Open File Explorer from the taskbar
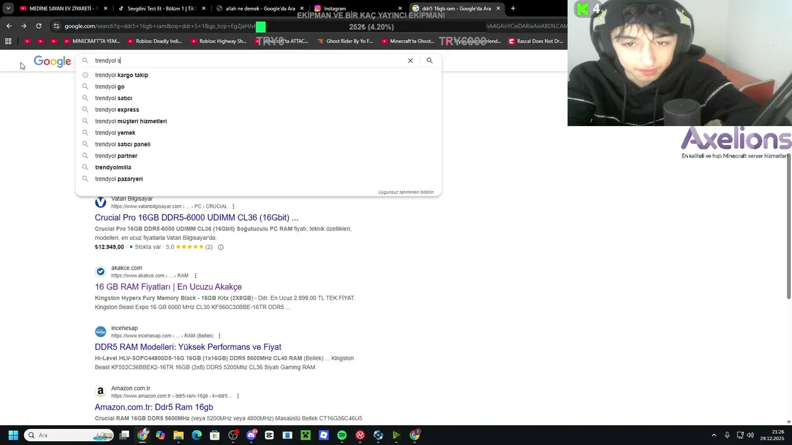Image resolution: width=792 pixels, height=445 pixels. click(x=178, y=435)
